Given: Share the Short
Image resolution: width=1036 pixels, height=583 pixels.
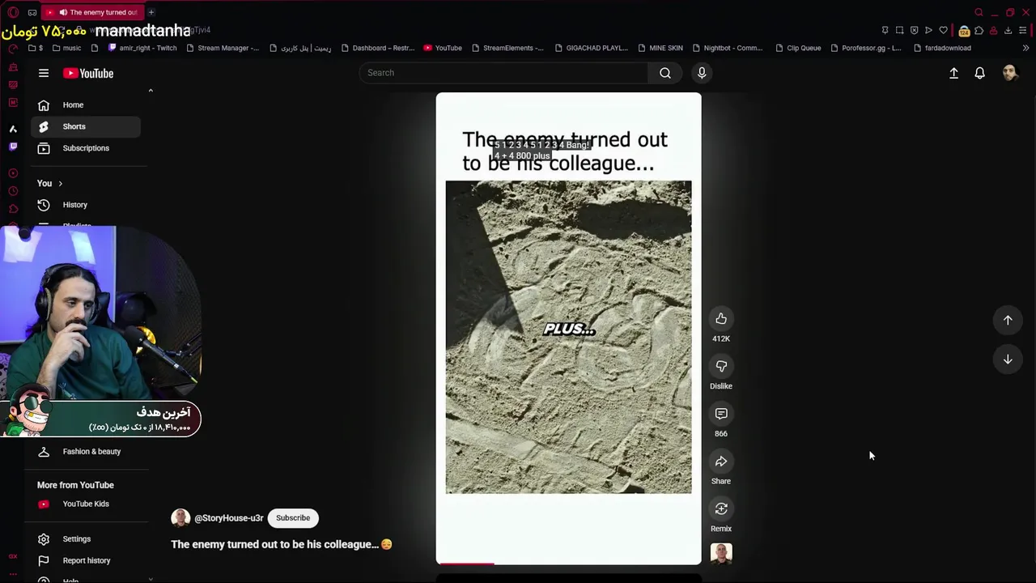Looking at the screenshot, I should (x=721, y=462).
